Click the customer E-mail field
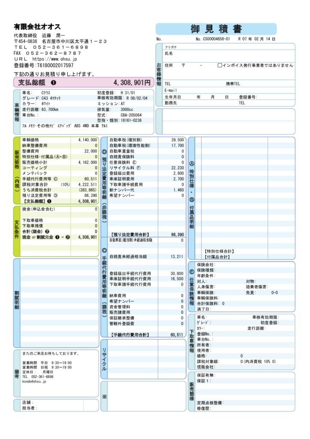The image size is (310, 439). tap(231, 90)
